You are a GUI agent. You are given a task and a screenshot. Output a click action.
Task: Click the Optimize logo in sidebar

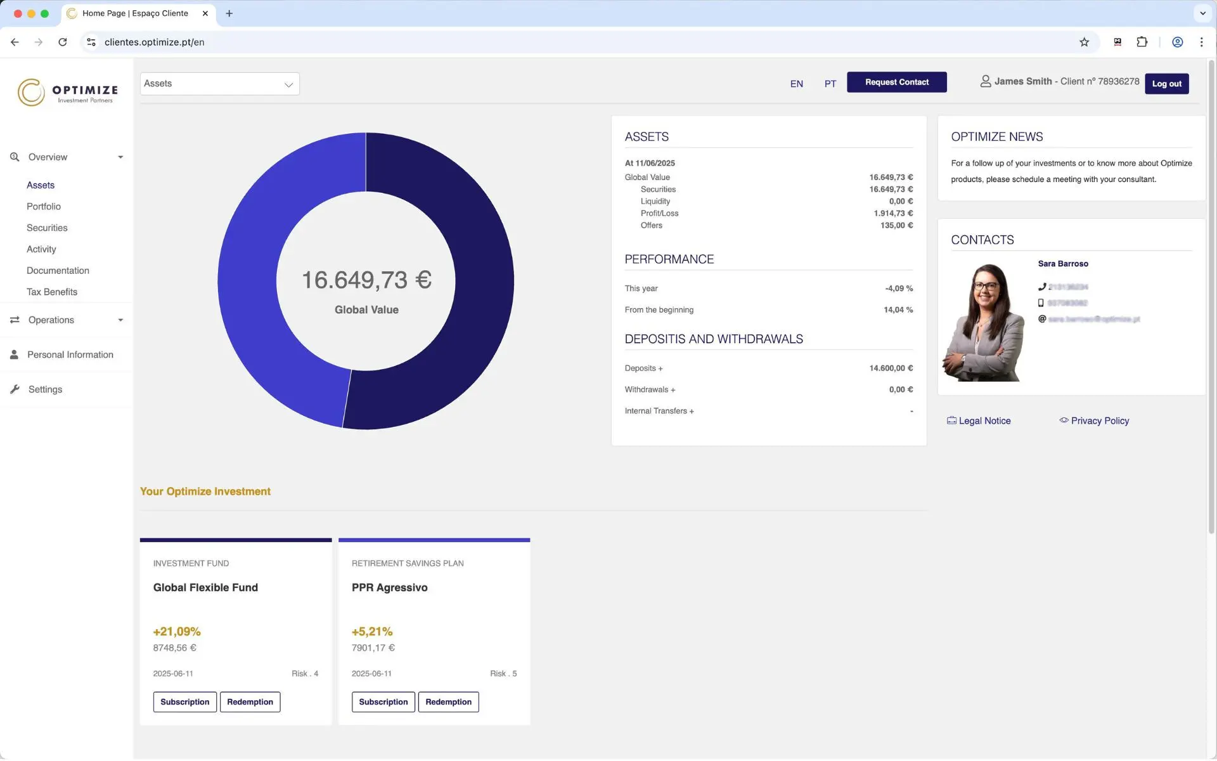[67, 93]
